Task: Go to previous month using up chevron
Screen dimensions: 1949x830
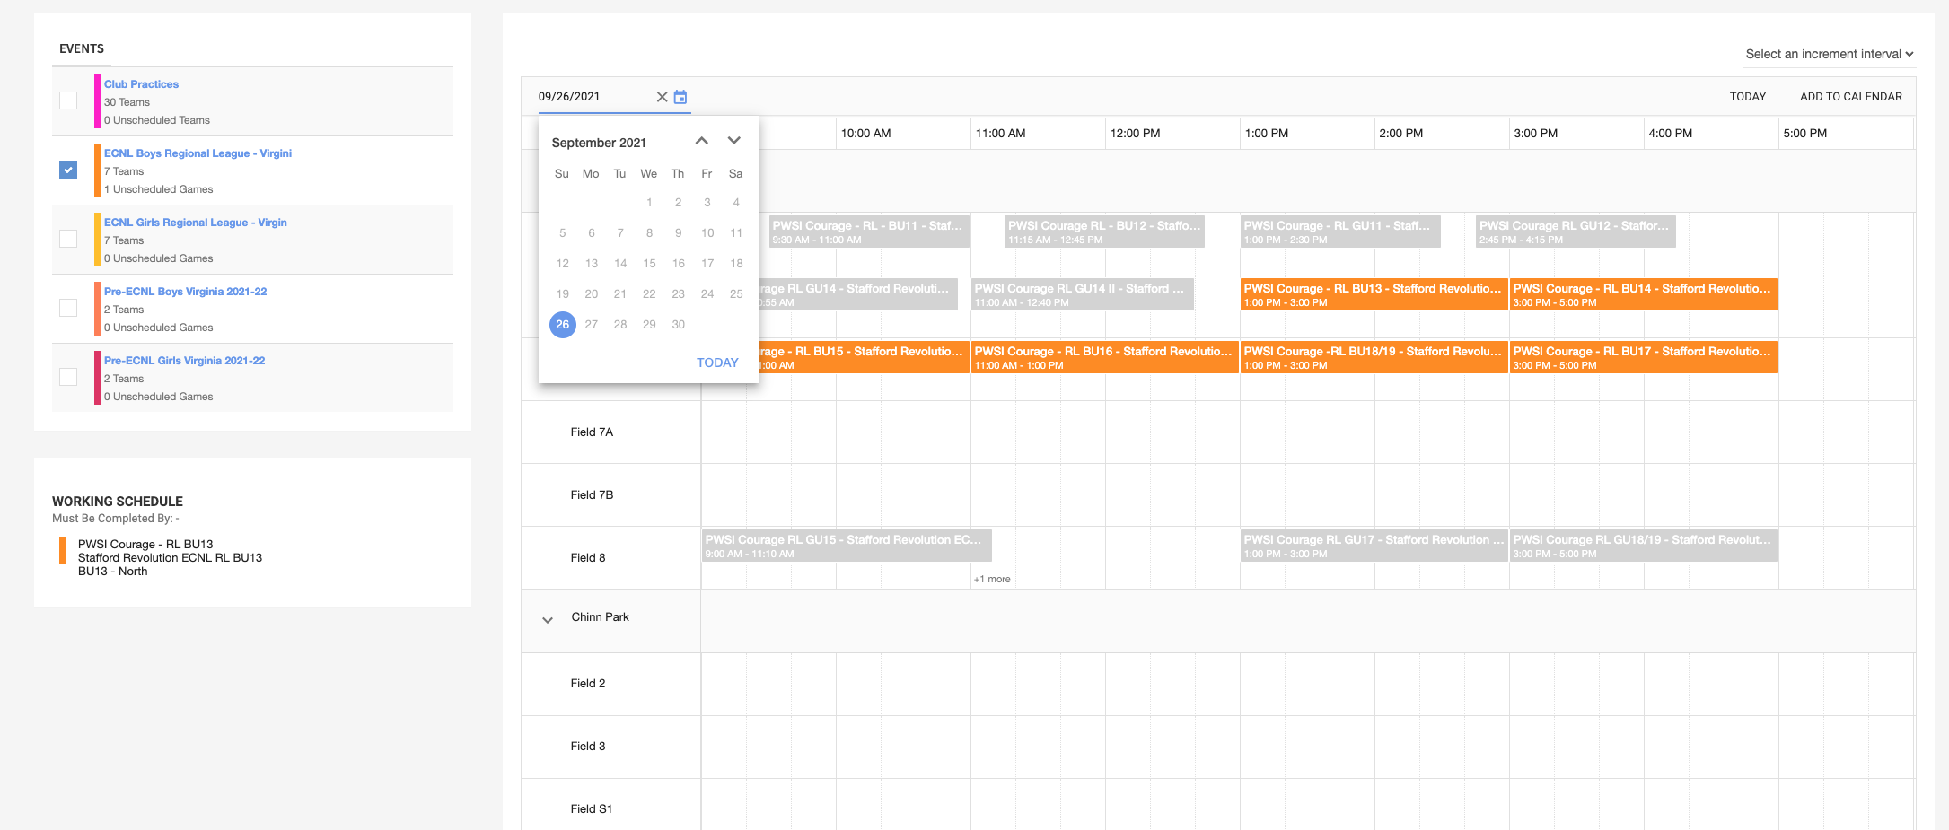Action: (x=702, y=141)
